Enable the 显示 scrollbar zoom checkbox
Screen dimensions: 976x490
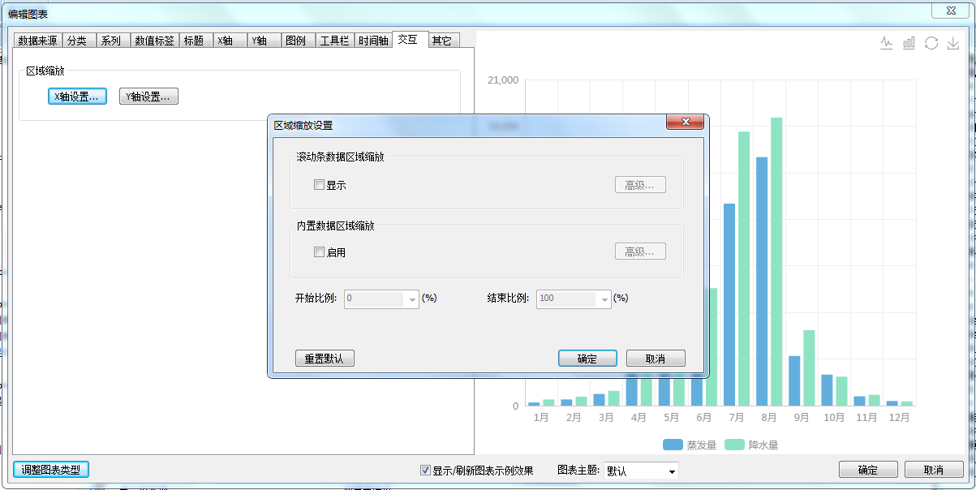(319, 185)
